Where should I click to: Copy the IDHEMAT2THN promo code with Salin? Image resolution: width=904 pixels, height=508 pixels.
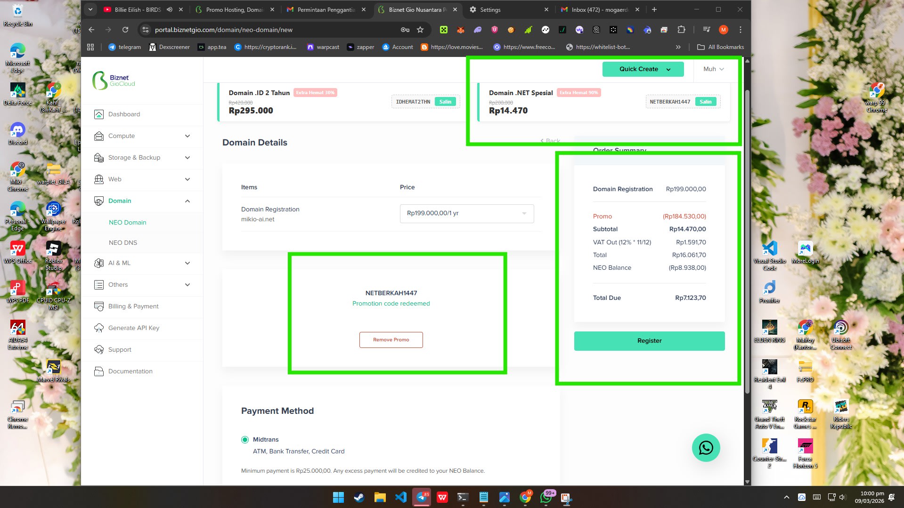pos(445,102)
